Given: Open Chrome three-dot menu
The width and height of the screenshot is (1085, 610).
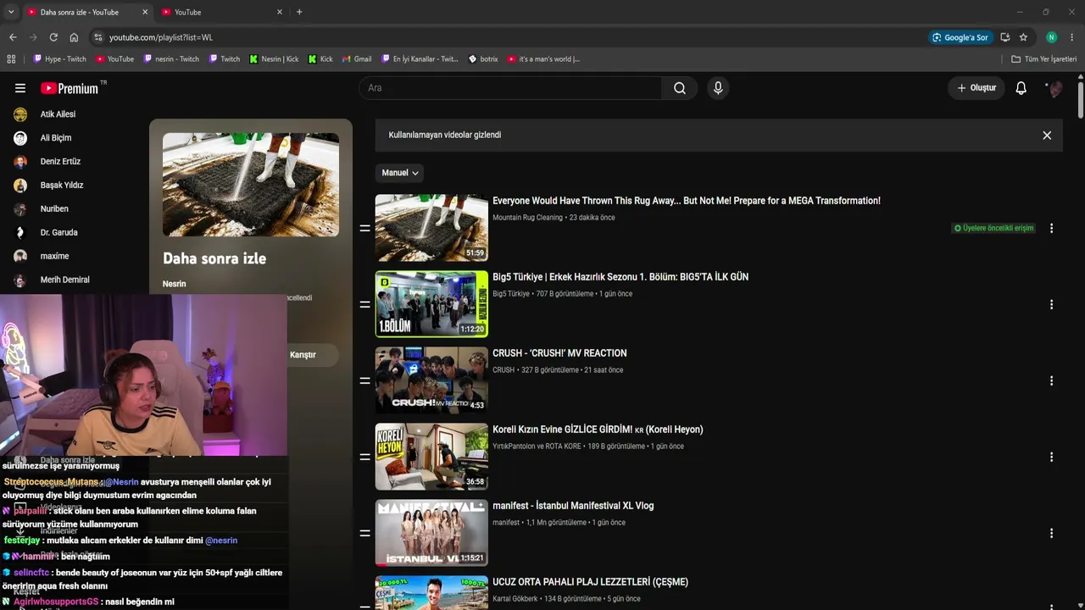Looking at the screenshot, I should pos(1072,37).
